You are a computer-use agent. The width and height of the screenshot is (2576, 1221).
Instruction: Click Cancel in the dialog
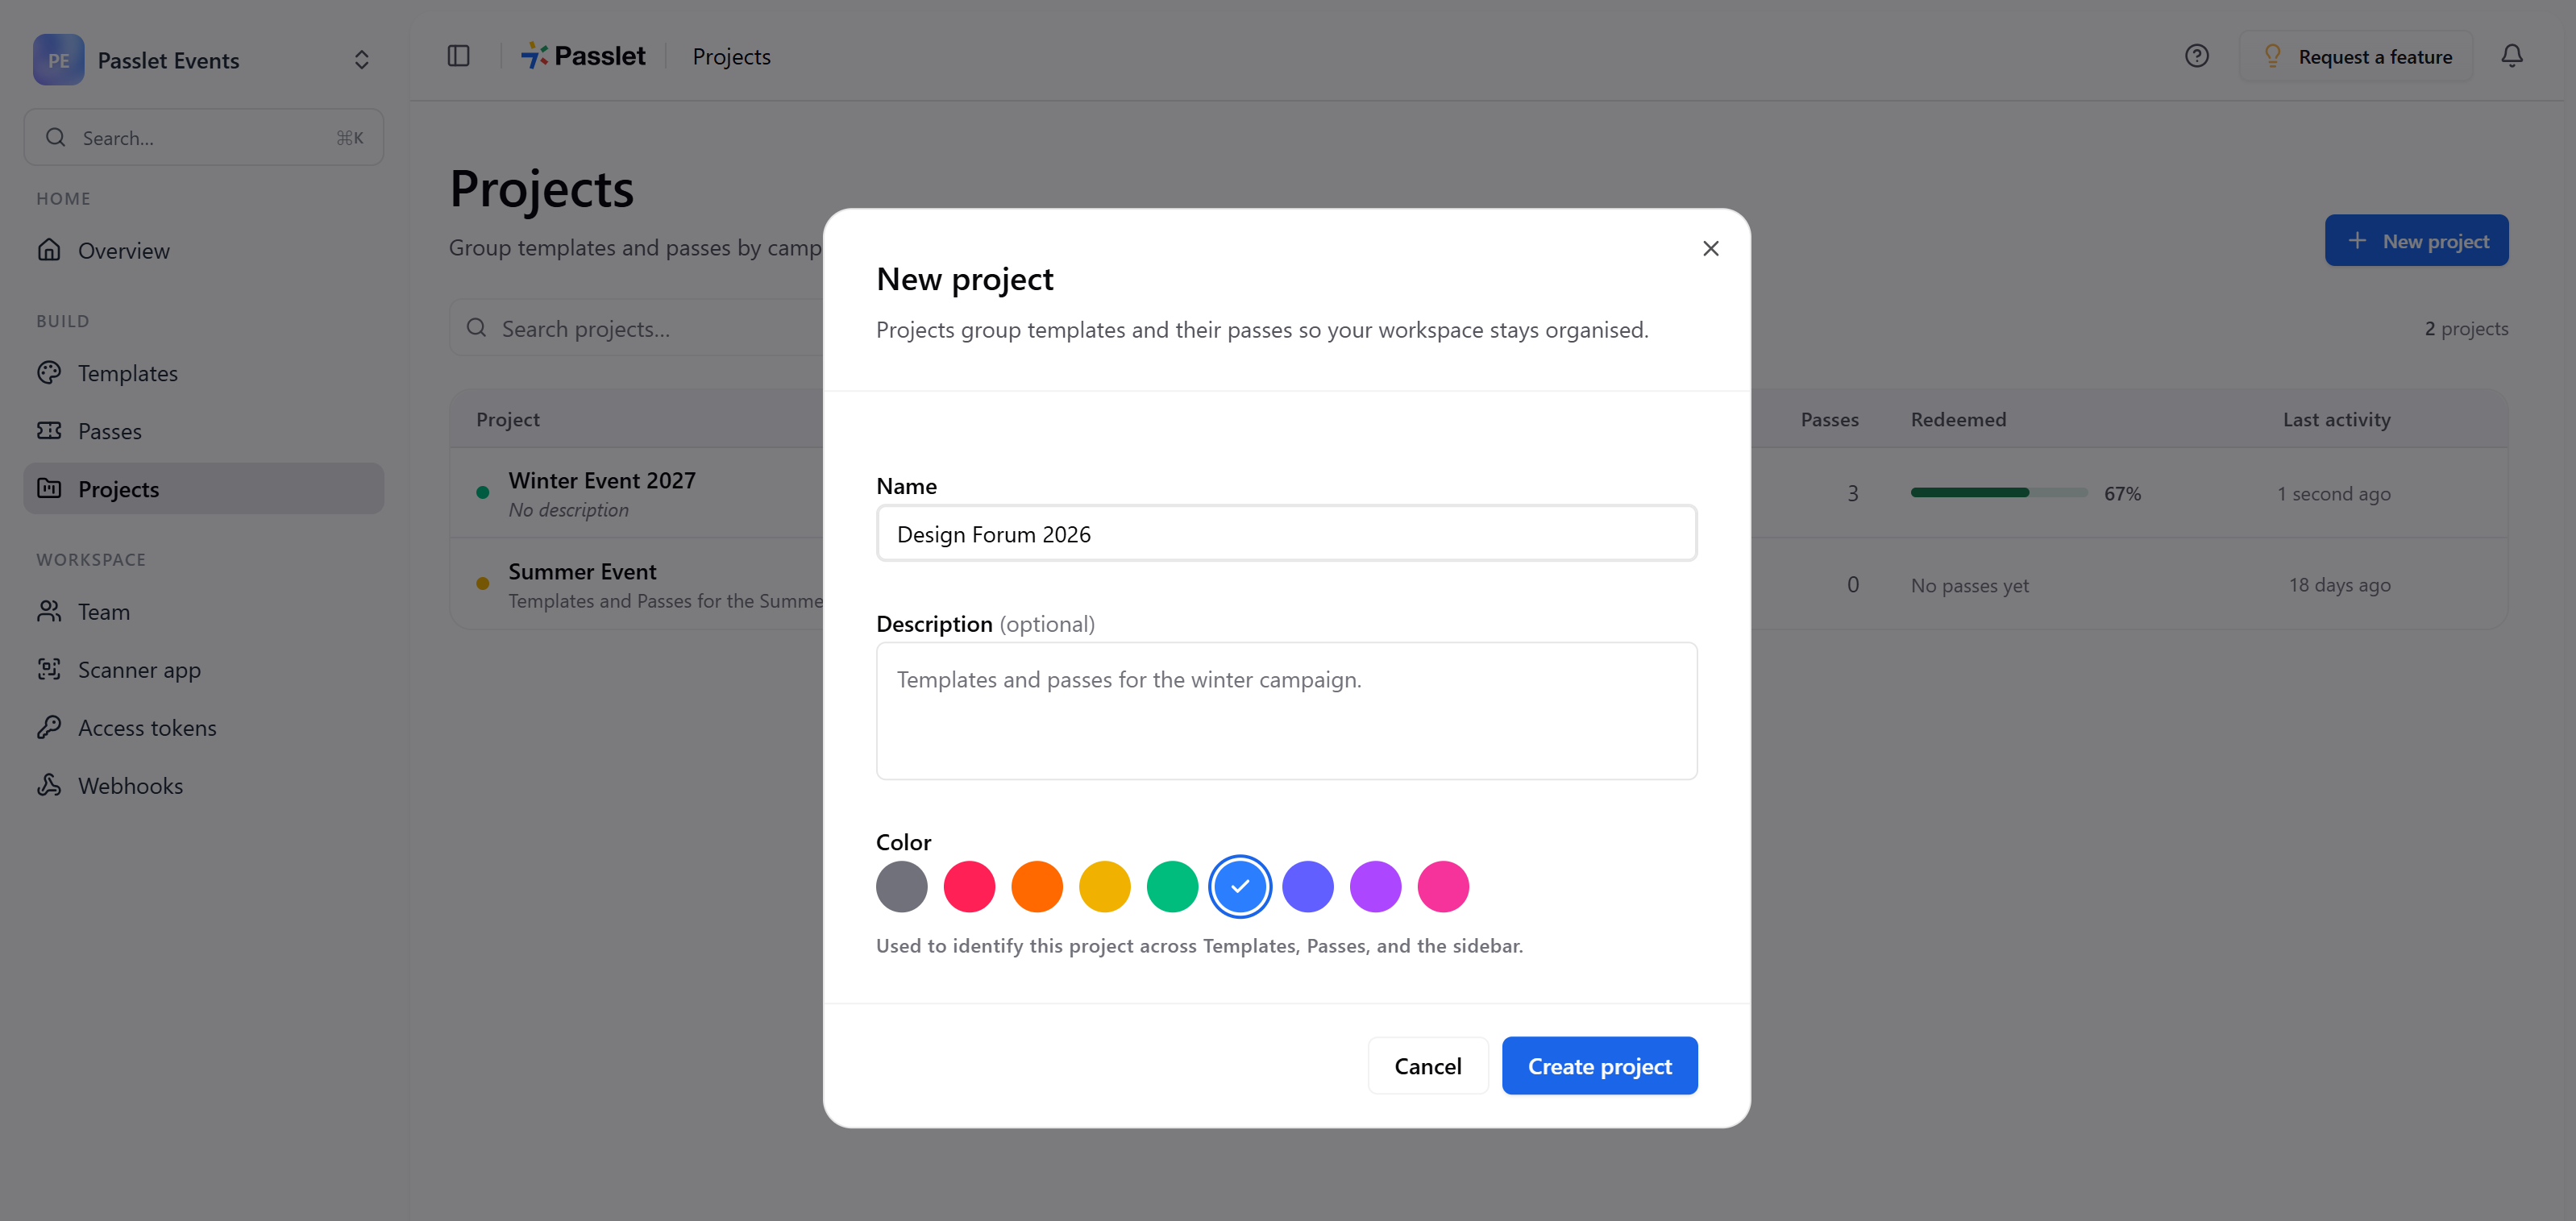1427,1066
